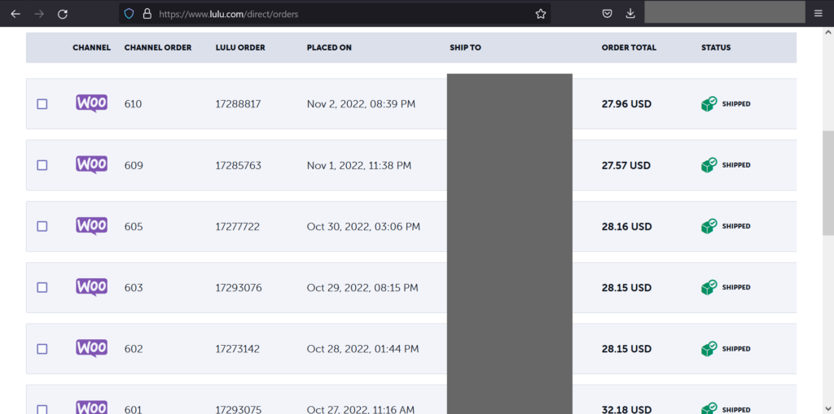Open Lulu order 17293076
The width and height of the screenshot is (834, 414).
tap(239, 287)
